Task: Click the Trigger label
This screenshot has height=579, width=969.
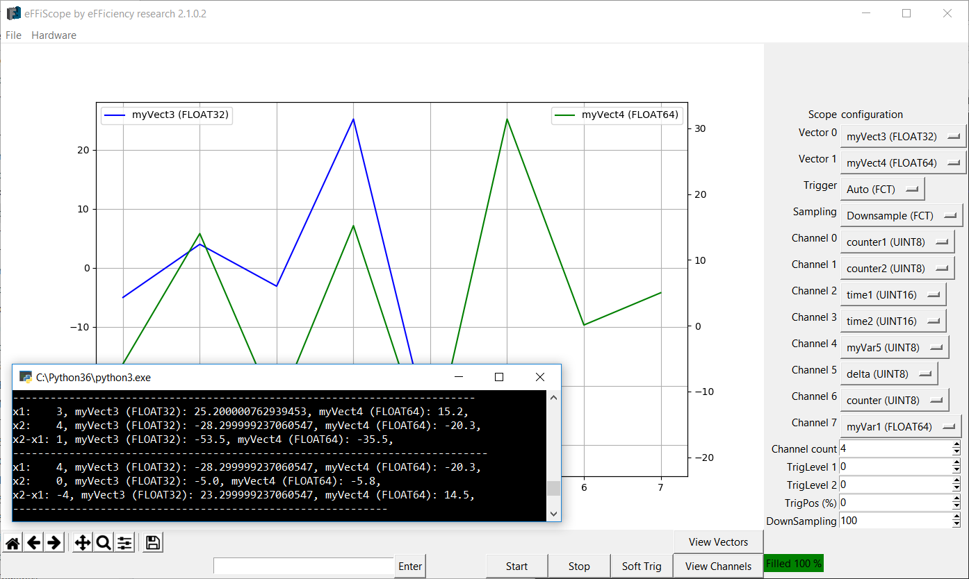Action: (820, 185)
